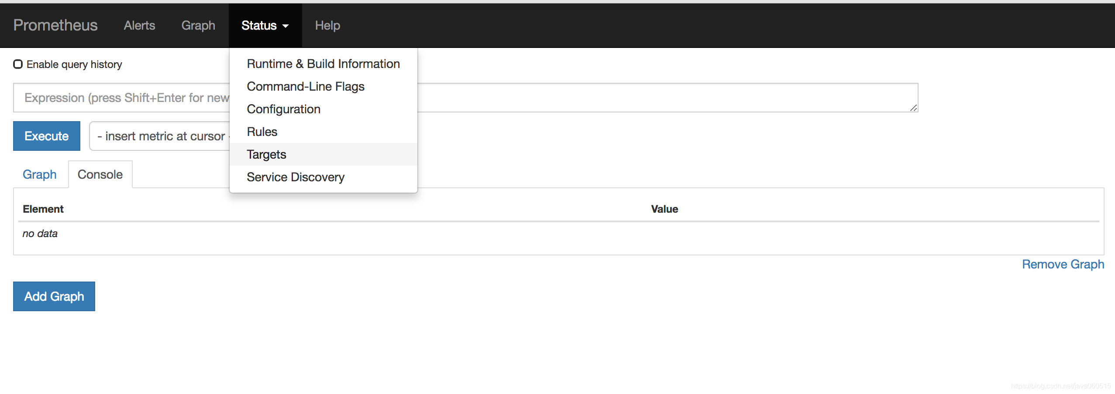Enable query history checkbox
Screen dimensions: 1115x394
coord(18,64)
